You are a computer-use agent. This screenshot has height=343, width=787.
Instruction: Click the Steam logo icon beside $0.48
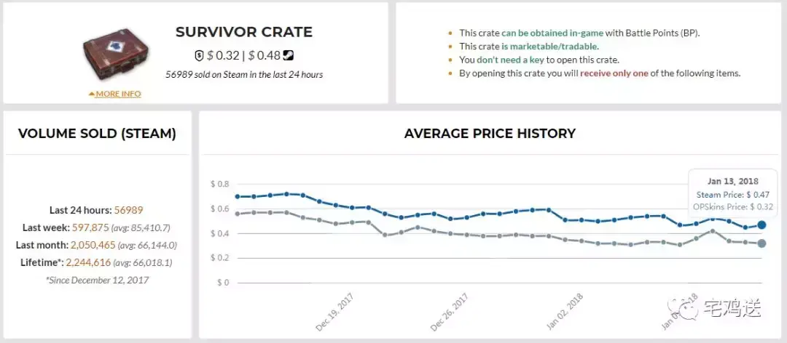[x=289, y=56]
